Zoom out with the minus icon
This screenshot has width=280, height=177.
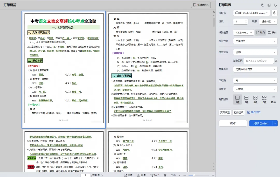tap(185, 175)
